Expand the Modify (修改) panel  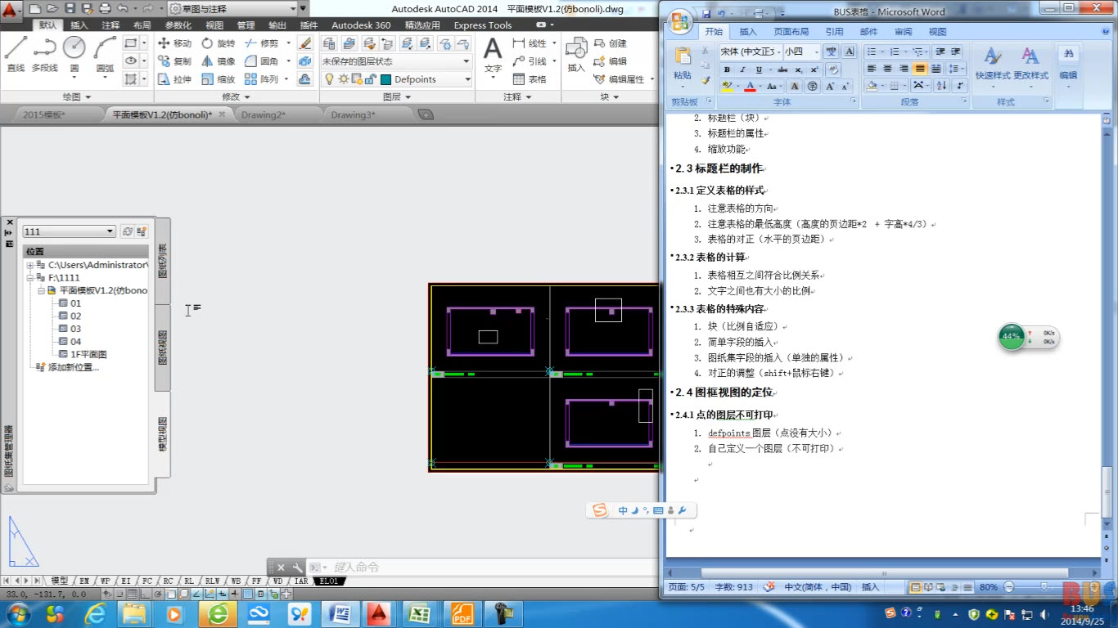click(237, 96)
